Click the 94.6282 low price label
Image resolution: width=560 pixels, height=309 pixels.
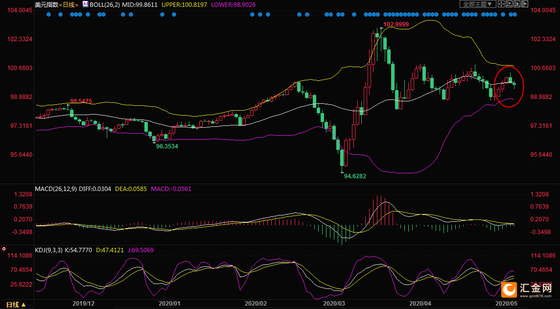[x=355, y=176]
